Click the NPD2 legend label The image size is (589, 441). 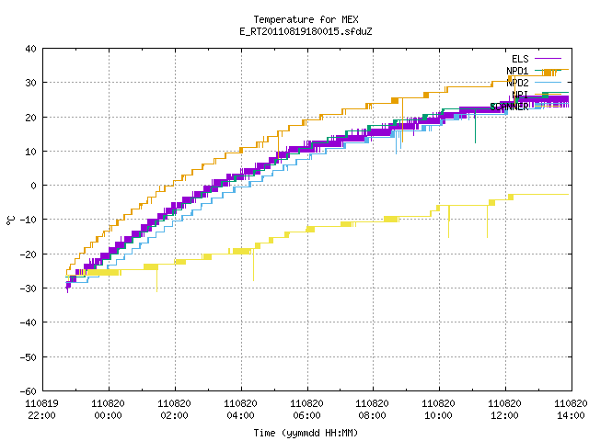[517, 83]
